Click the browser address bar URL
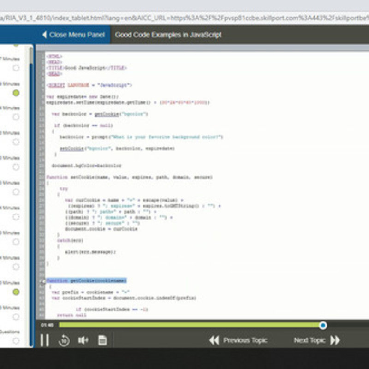This screenshot has width=369, height=369. click(x=184, y=18)
